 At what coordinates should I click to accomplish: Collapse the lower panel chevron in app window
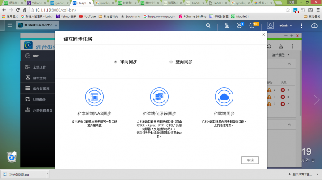tap(289, 125)
